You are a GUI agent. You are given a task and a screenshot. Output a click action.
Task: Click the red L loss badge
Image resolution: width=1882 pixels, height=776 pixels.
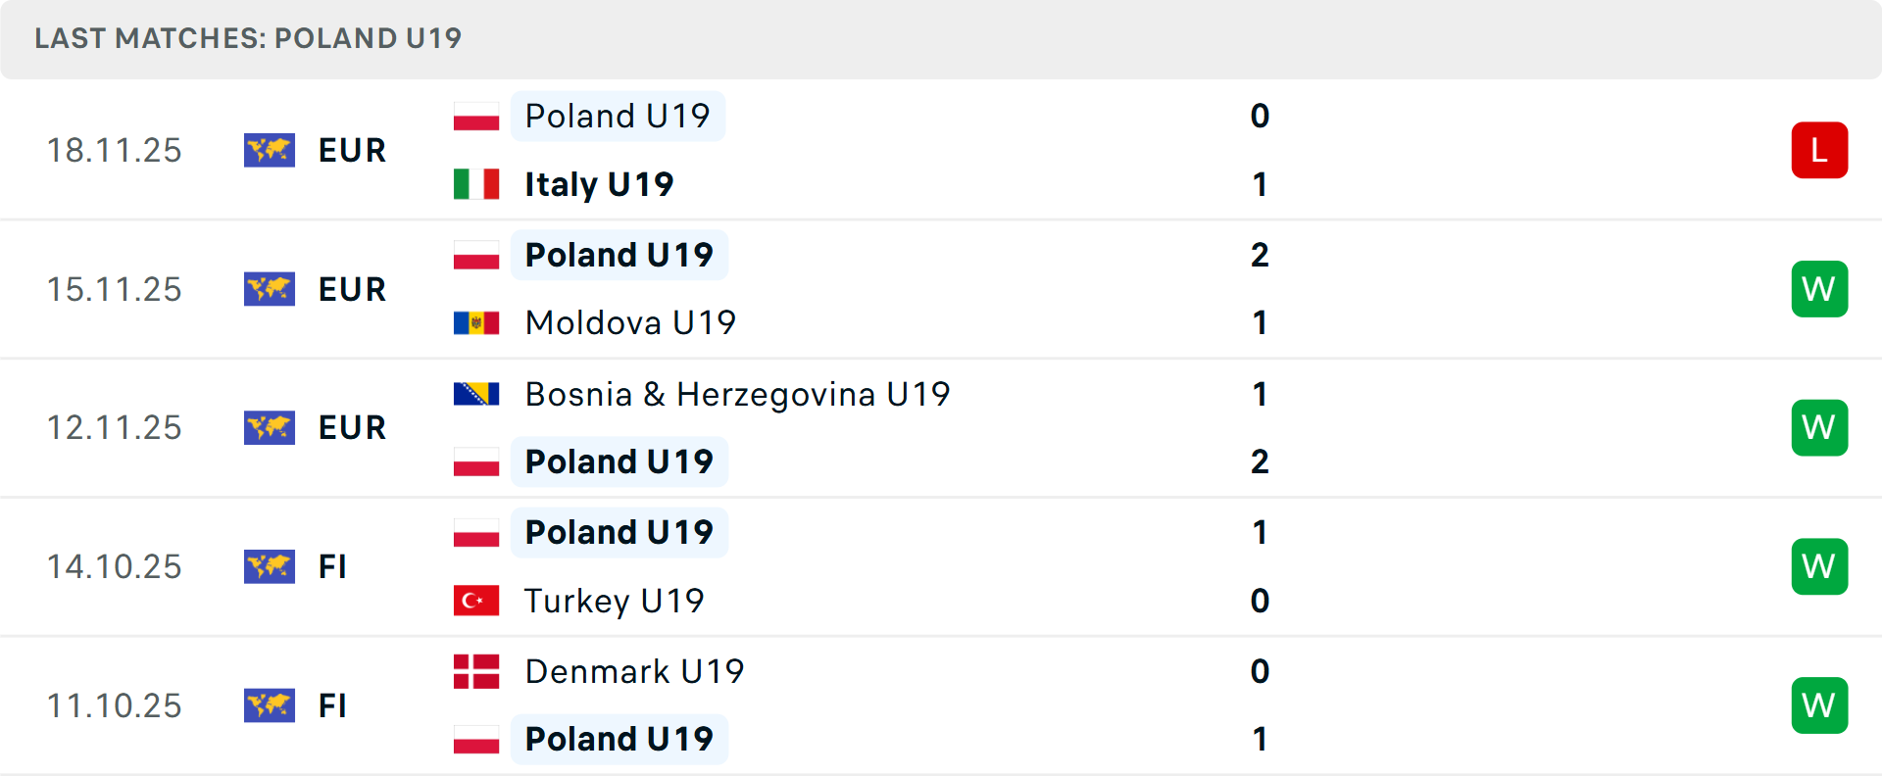(x=1819, y=150)
